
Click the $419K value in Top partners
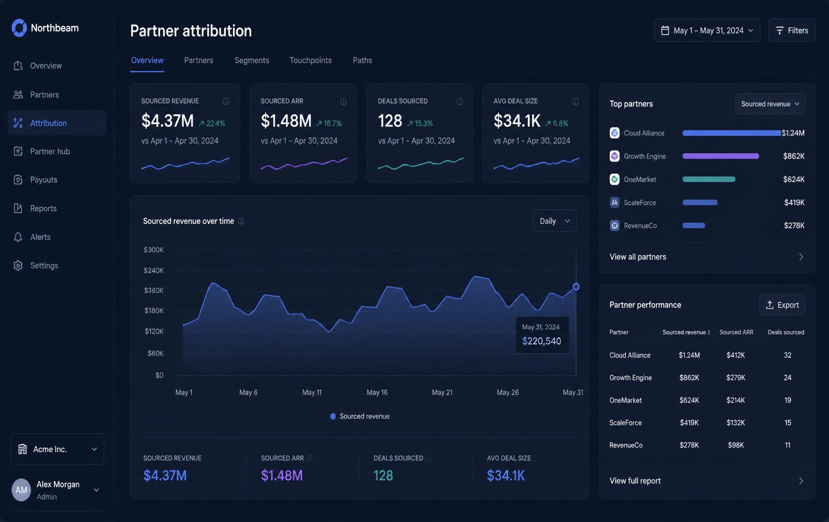click(x=794, y=202)
